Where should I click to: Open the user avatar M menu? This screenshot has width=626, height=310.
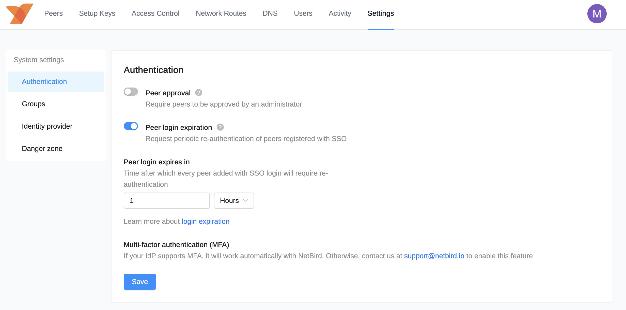pos(597,14)
